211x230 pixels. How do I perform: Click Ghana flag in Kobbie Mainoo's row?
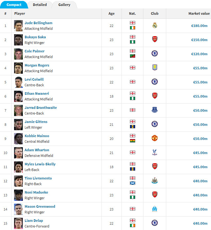(132, 141)
